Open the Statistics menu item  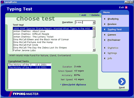[113, 48]
